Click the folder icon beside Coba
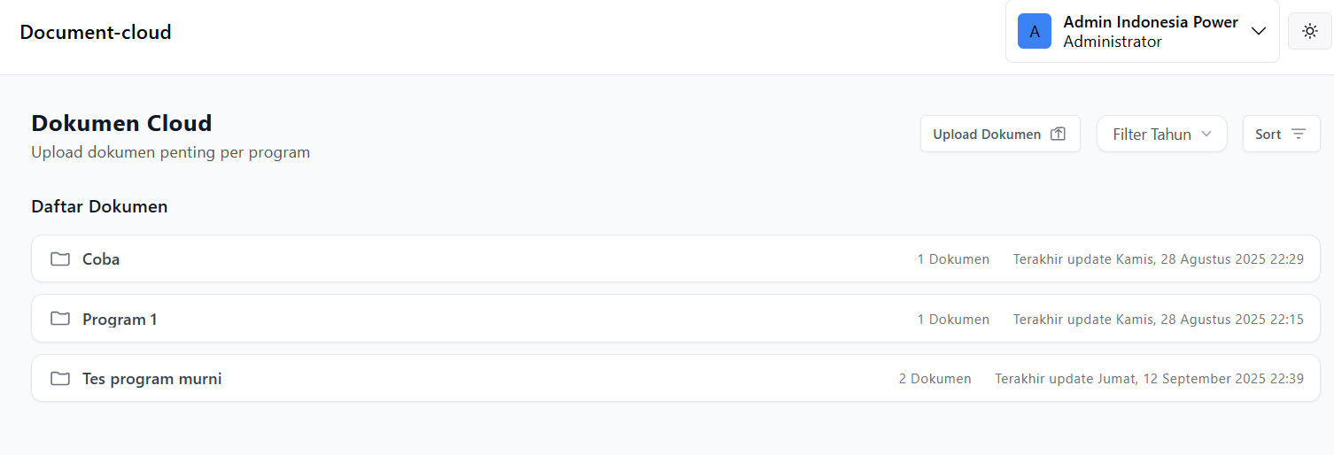 (60, 259)
